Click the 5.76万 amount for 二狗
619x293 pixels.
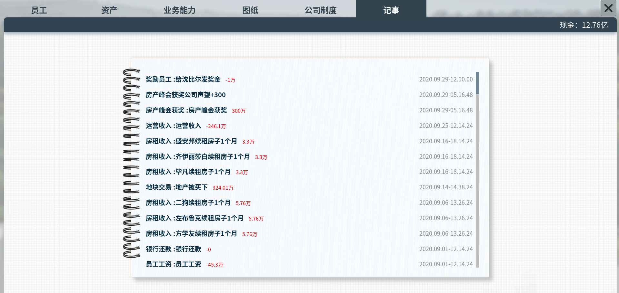pos(243,203)
